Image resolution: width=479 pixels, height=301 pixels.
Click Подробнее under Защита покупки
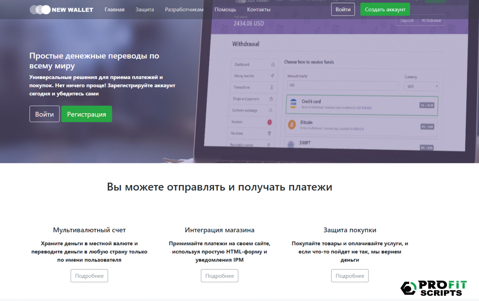click(x=350, y=276)
